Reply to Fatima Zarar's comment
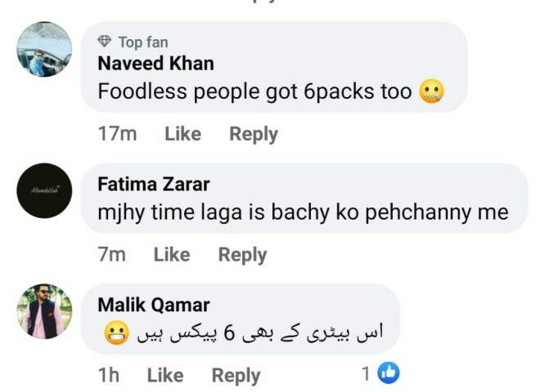The image size is (545, 392). (x=242, y=255)
